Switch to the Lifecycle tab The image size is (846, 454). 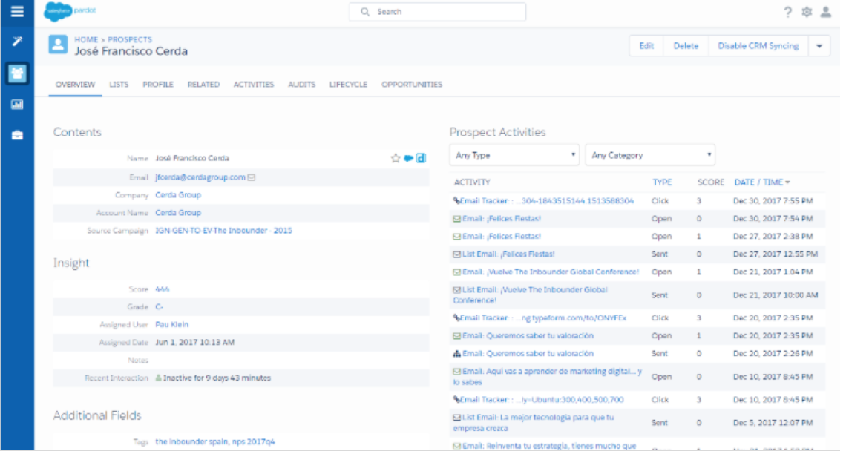[348, 85]
